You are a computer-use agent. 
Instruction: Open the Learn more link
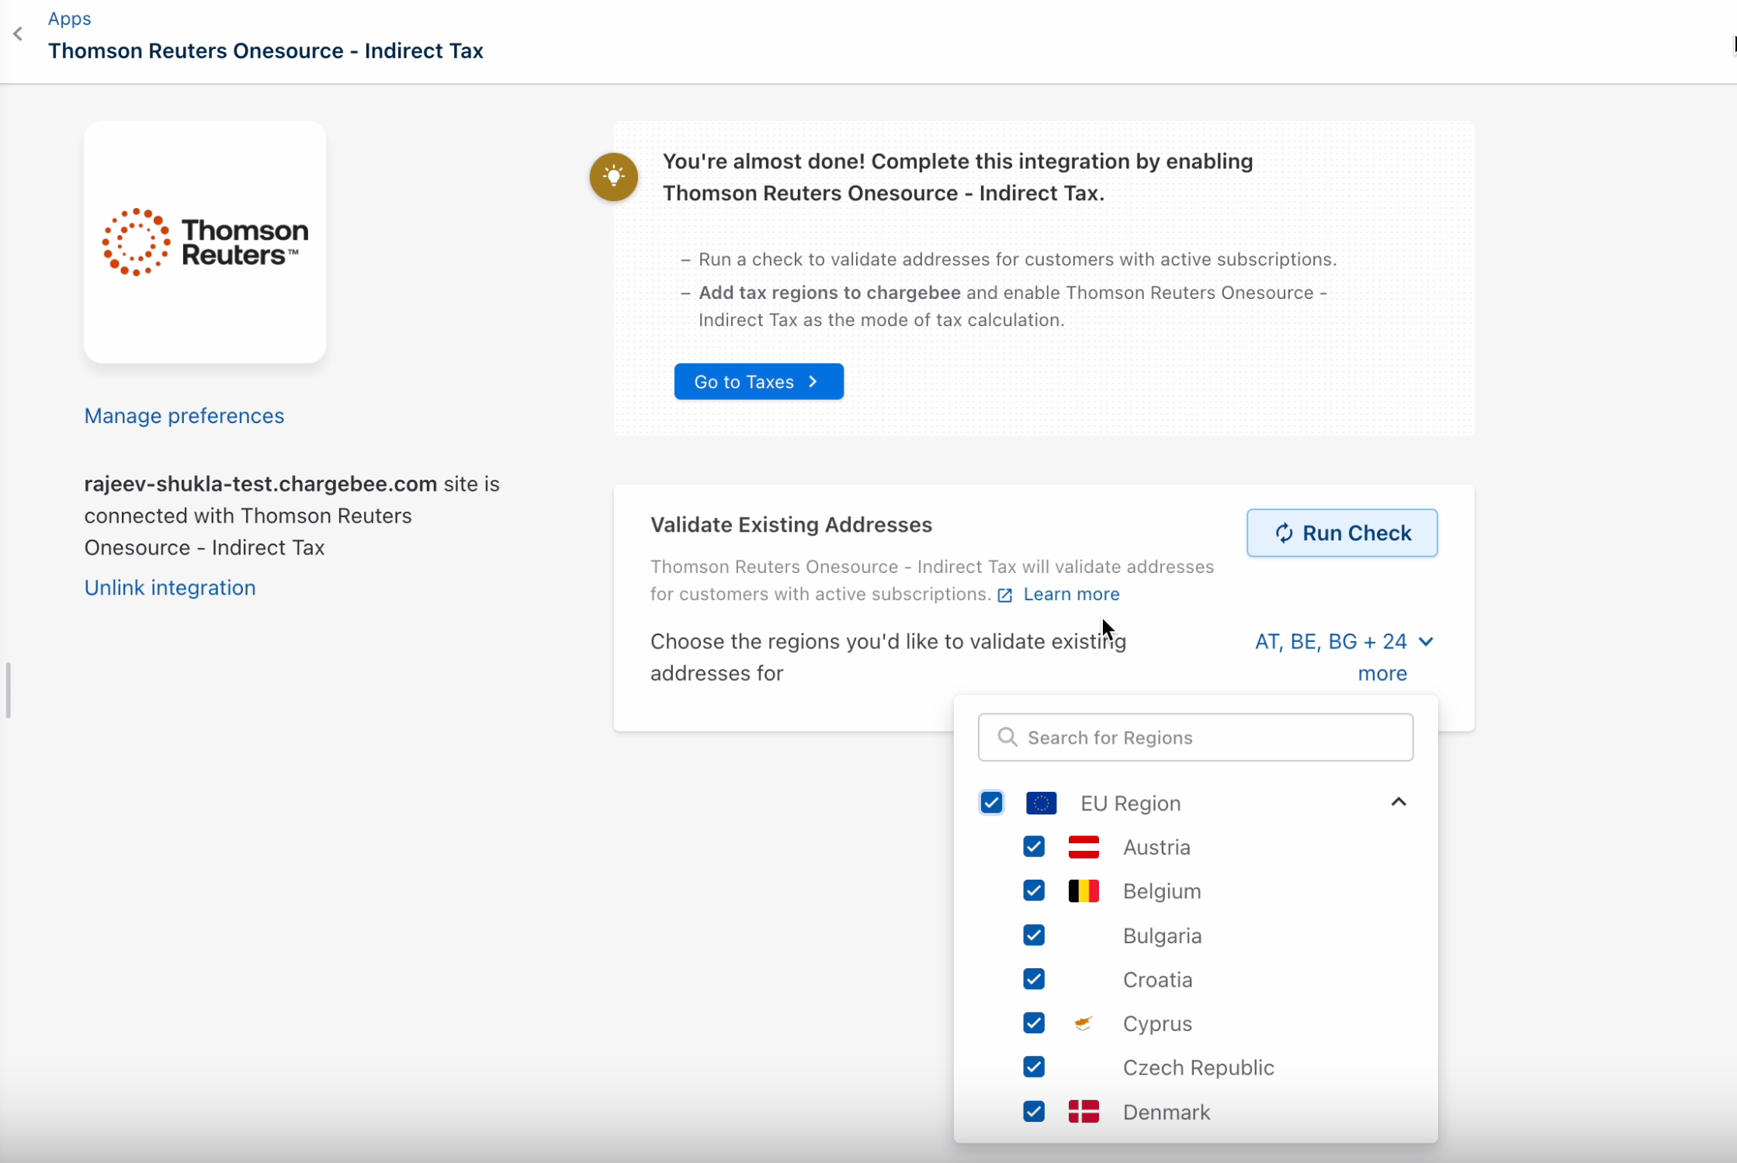click(x=1070, y=594)
